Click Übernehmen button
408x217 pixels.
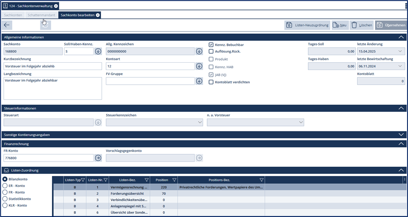390,25
